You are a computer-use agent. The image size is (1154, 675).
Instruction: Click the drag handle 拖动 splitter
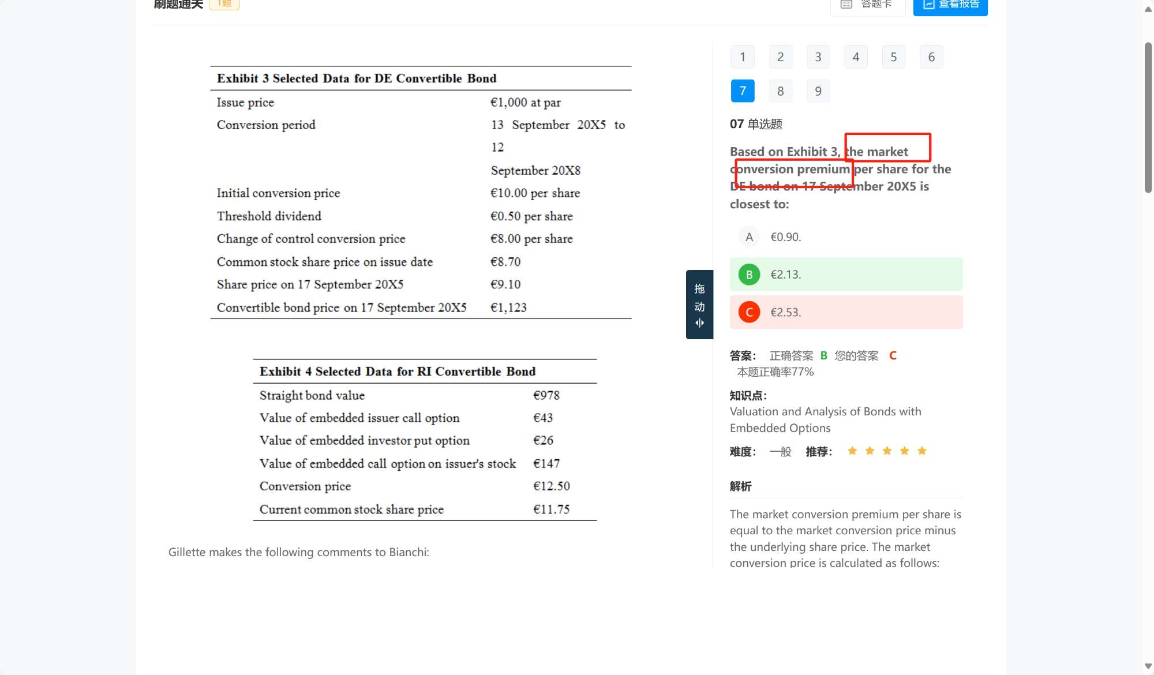click(699, 305)
